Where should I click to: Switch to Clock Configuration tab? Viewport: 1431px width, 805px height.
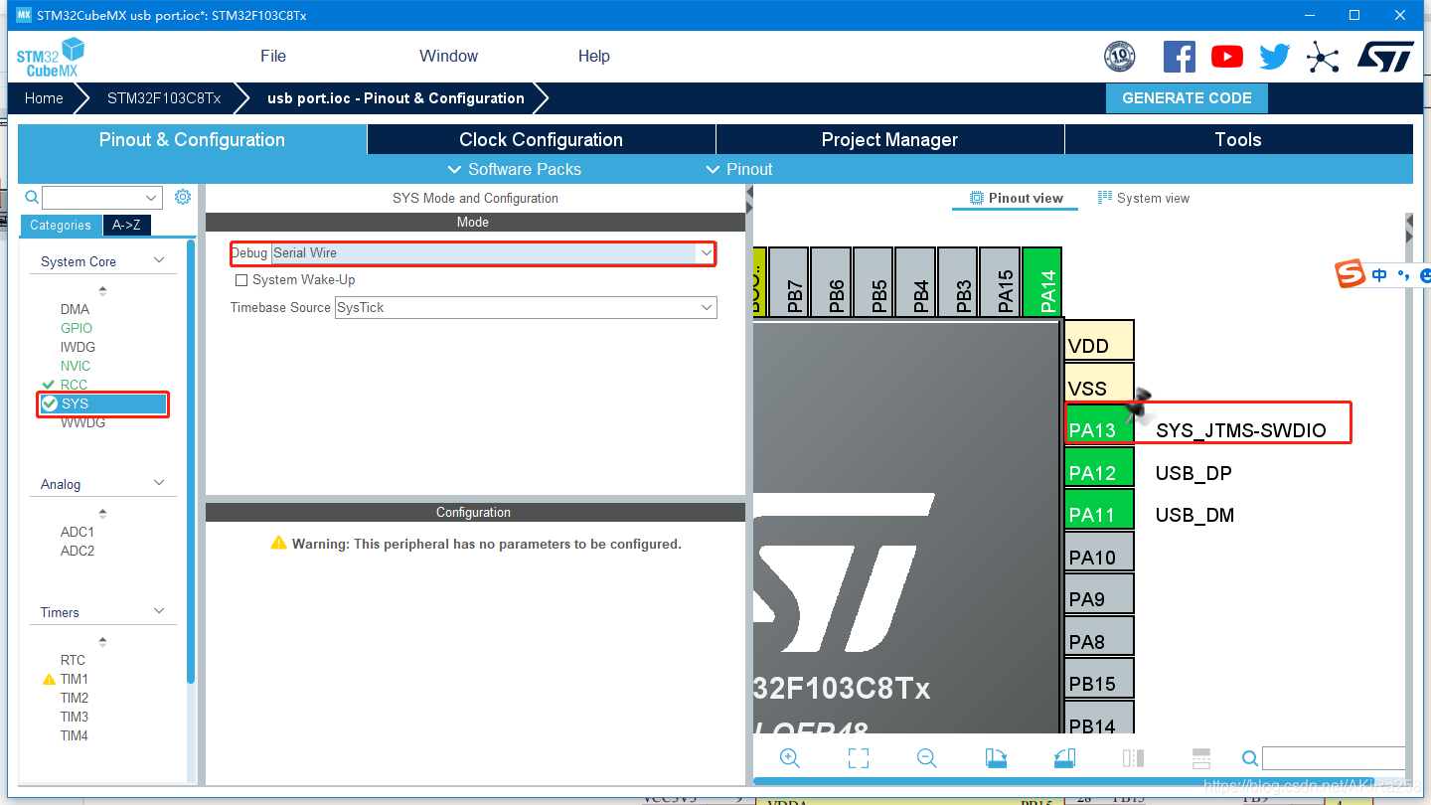(x=541, y=140)
